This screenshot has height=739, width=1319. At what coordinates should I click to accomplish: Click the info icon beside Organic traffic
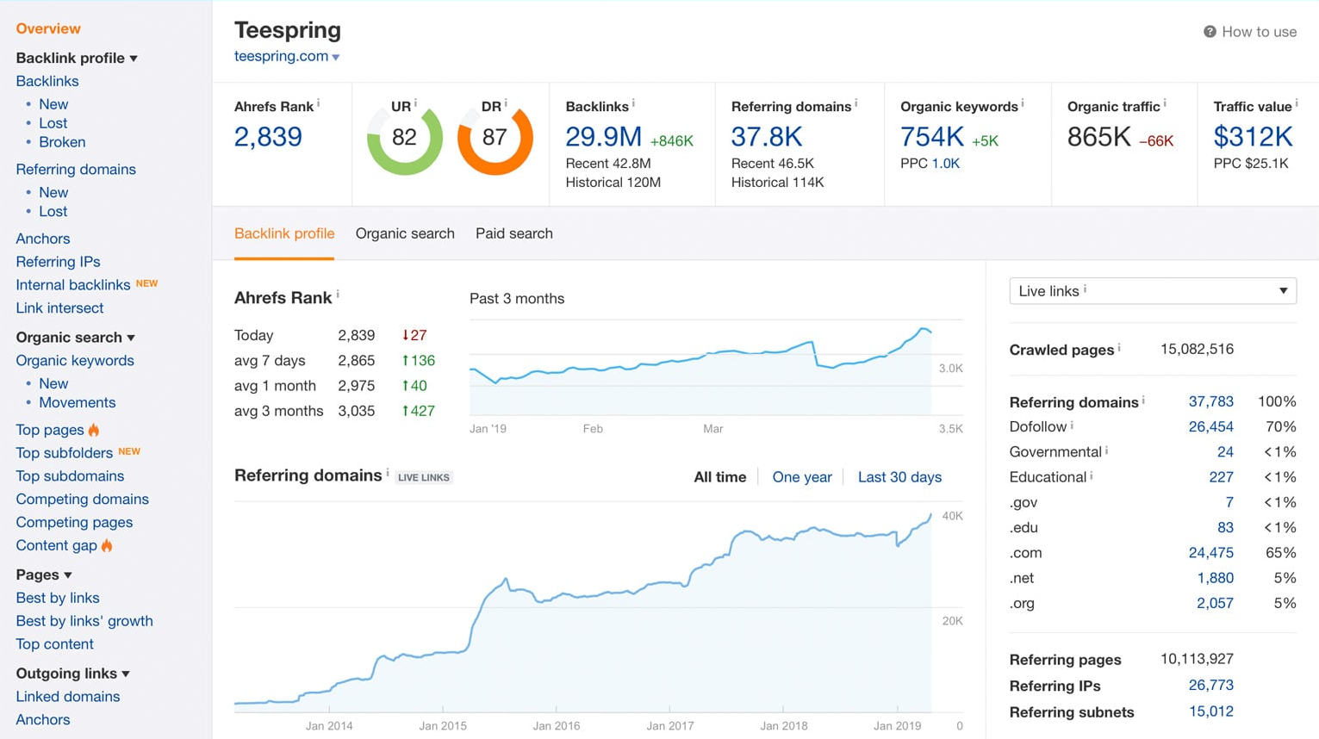pos(1165,103)
